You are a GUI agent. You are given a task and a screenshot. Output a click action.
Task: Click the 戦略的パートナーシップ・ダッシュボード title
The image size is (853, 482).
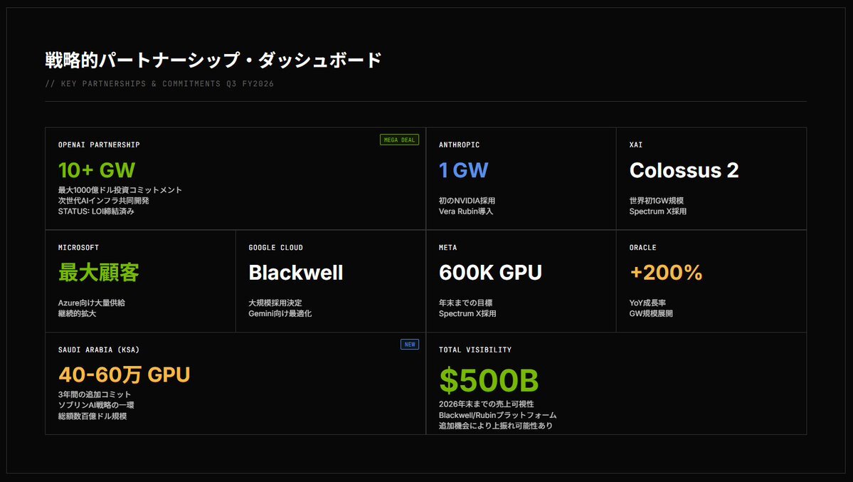(213, 60)
